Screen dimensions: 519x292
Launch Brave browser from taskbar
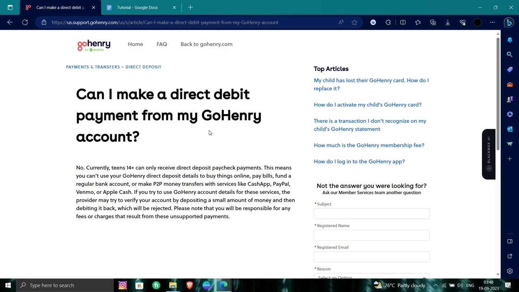[x=189, y=285]
